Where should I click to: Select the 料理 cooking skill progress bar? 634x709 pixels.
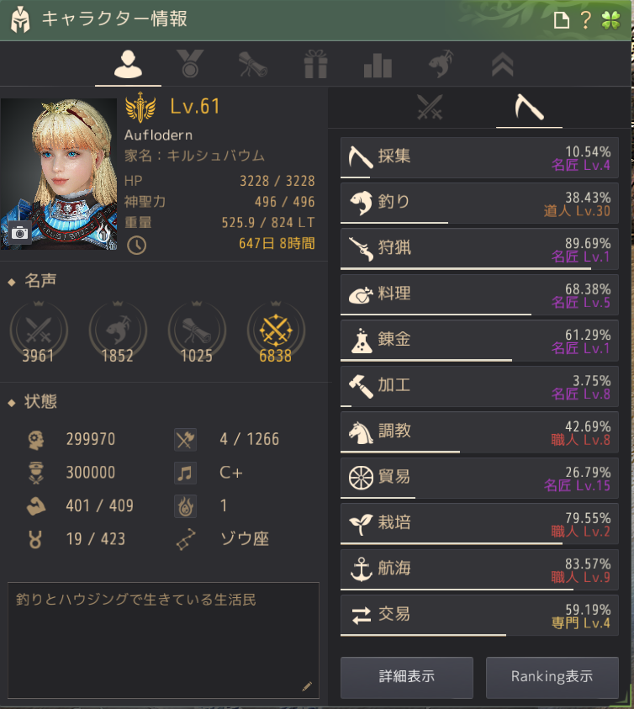point(479,314)
